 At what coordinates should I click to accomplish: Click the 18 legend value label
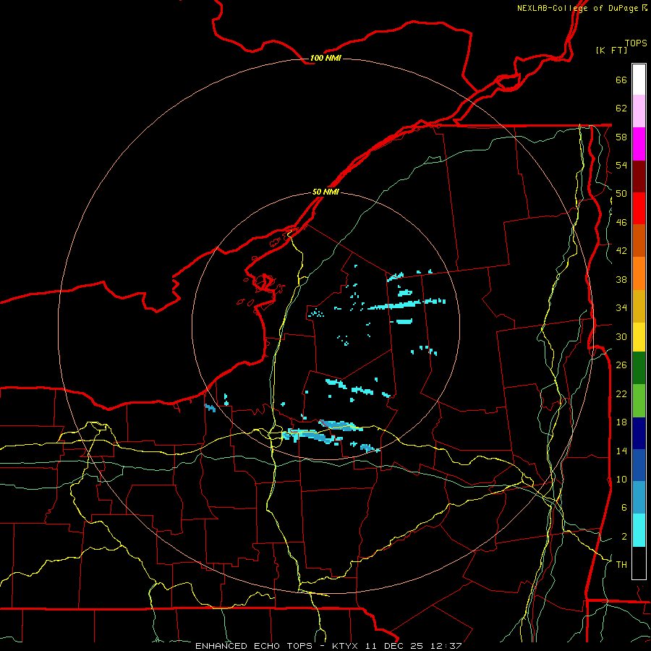coord(621,422)
